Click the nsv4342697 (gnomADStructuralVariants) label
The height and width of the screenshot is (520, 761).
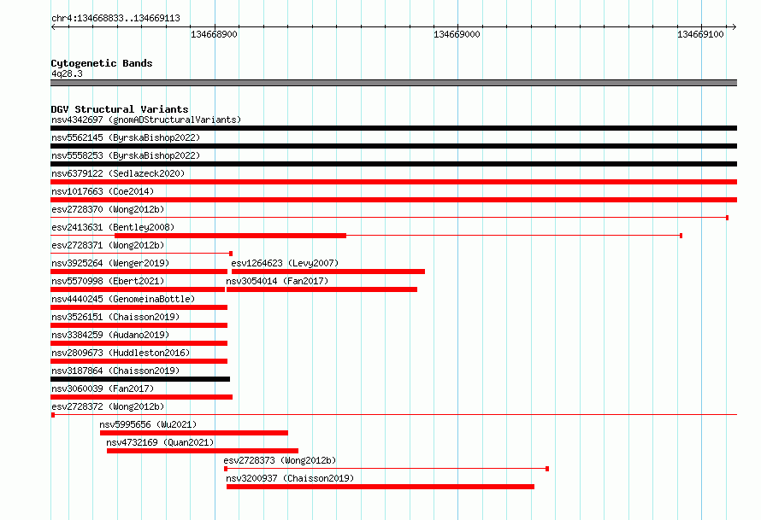point(146,120)
